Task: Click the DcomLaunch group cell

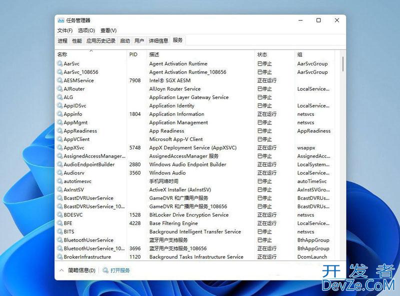Action: click(312, 256)
